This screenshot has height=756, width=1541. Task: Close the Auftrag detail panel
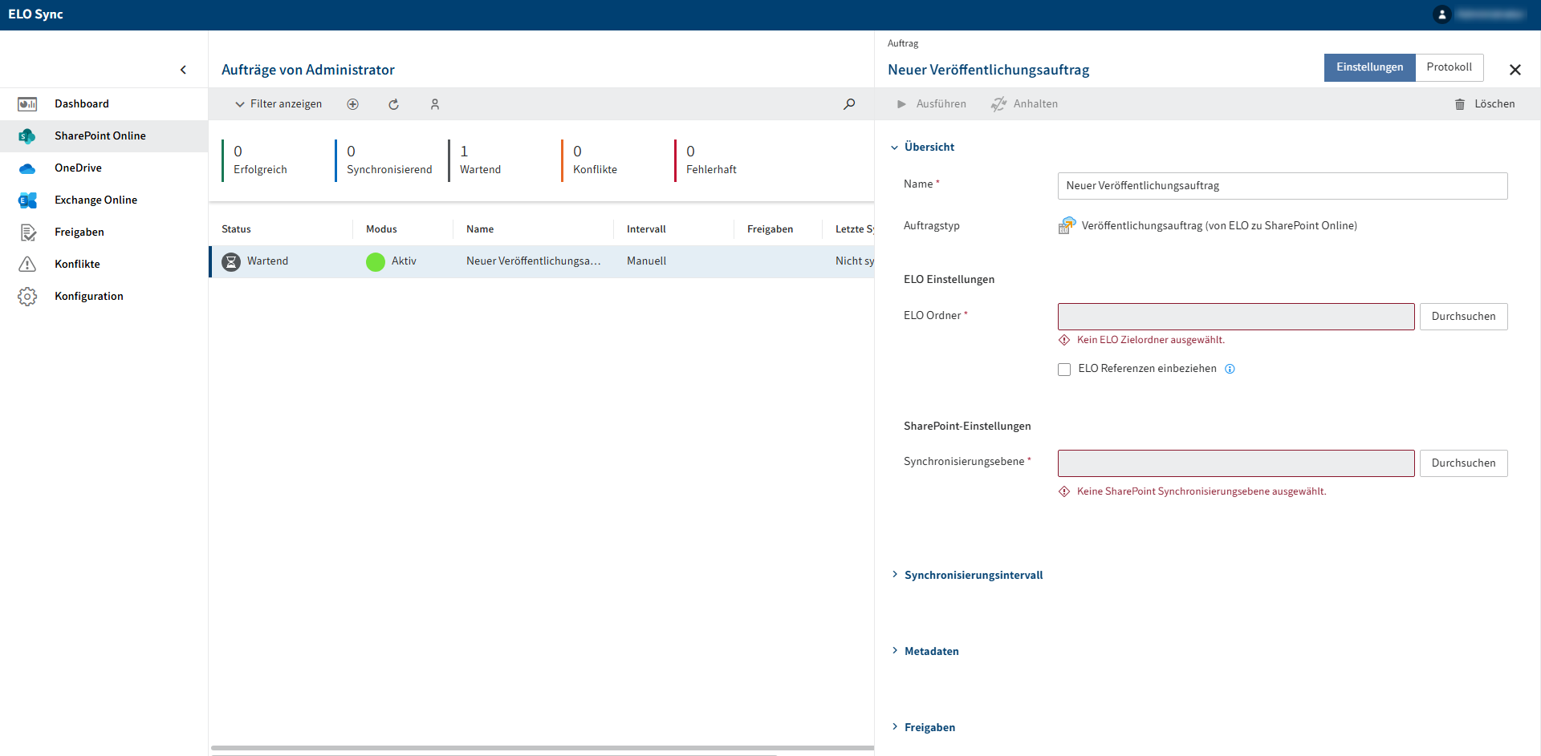[x=1515, y=70]
